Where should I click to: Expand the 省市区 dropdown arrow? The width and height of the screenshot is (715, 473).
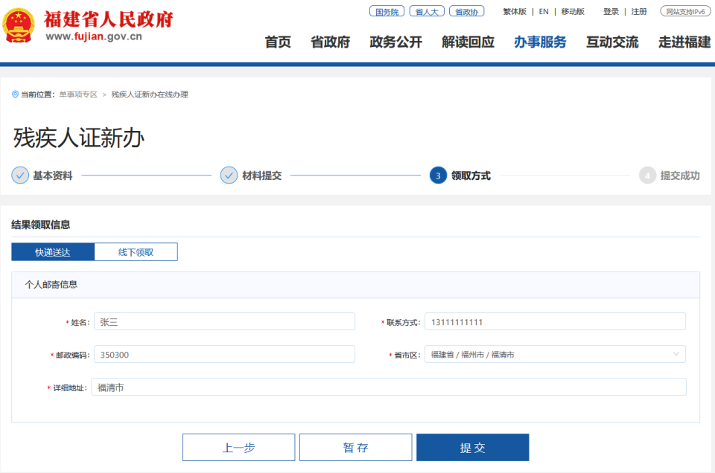[x=676, y=354]
